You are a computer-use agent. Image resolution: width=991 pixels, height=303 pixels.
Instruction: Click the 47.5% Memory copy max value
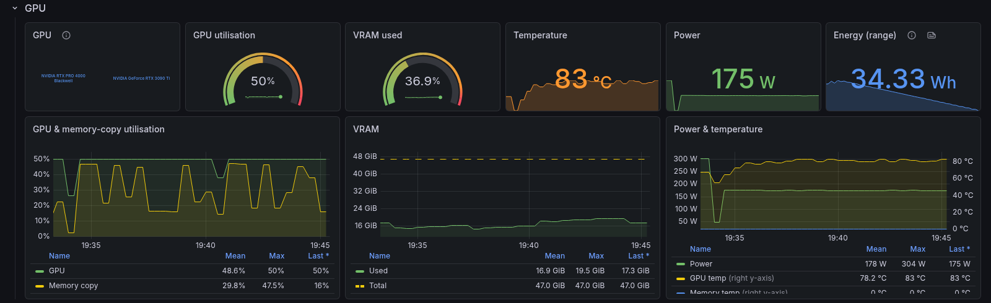point(273,286)
